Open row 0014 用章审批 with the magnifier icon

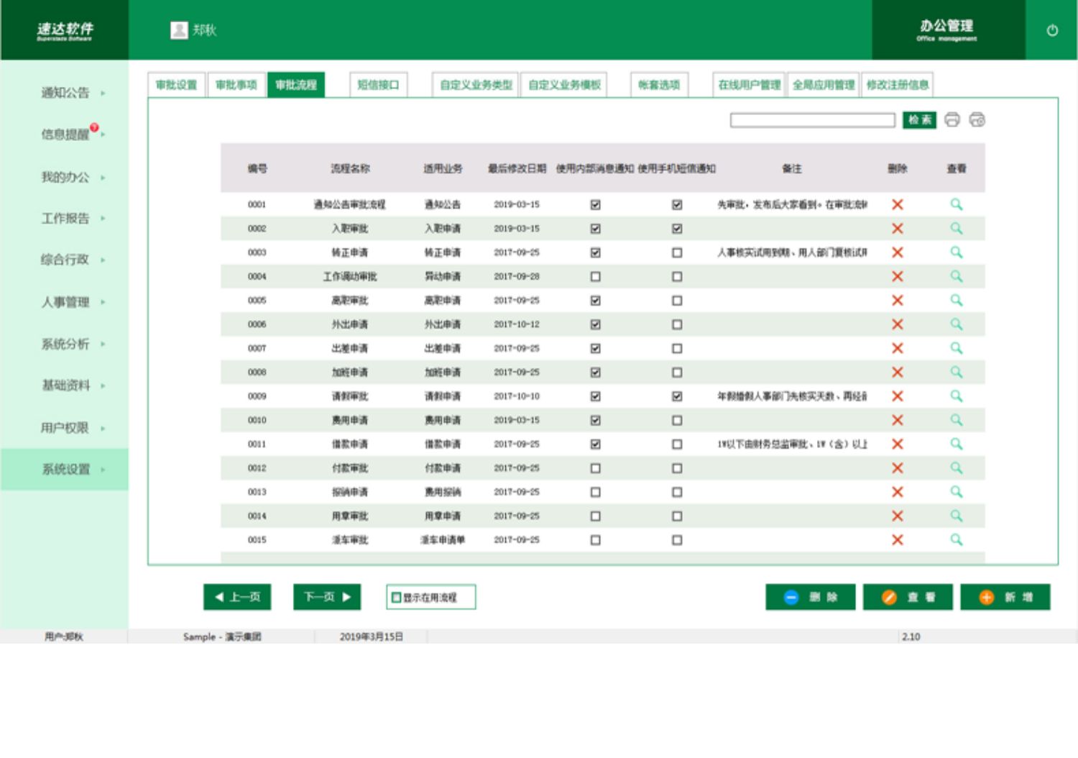[957, 516]
